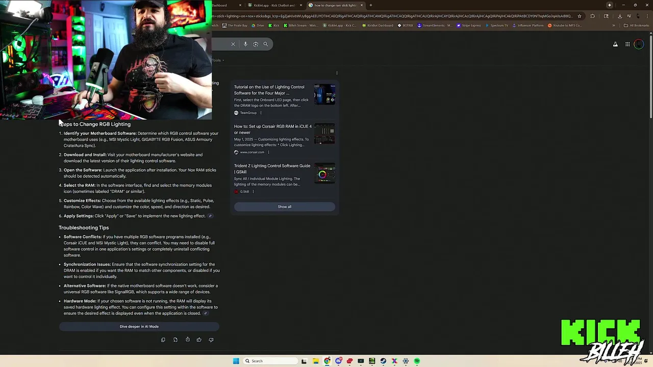Click 'Alternative Software:' bullet label

pyautogui.click(x=85, y=286)
